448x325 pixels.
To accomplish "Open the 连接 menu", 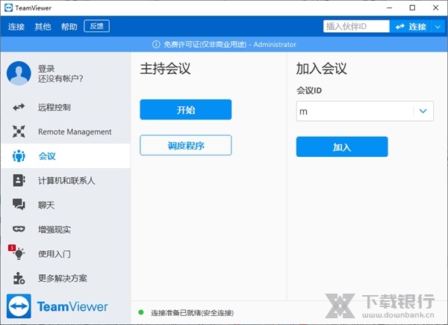I will coord(16,27).
